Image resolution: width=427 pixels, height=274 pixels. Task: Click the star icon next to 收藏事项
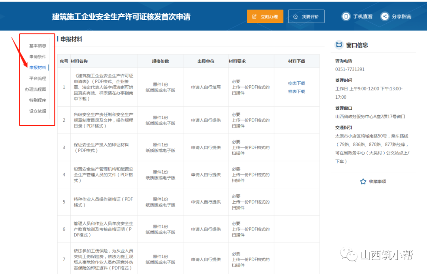pyautogui.click(x=363, y=181)
